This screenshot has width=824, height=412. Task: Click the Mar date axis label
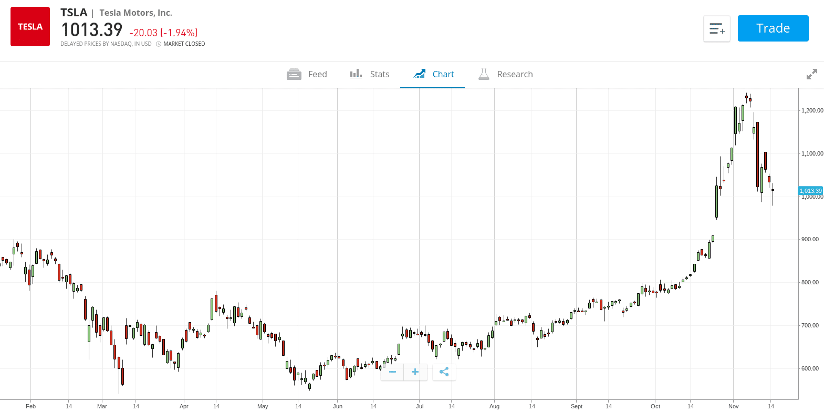102,406
